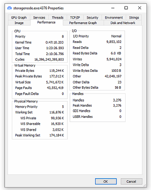The height and width of the screenshot is (190, 151).
Task: Click the Read Delta label
Action: [80, 47]
